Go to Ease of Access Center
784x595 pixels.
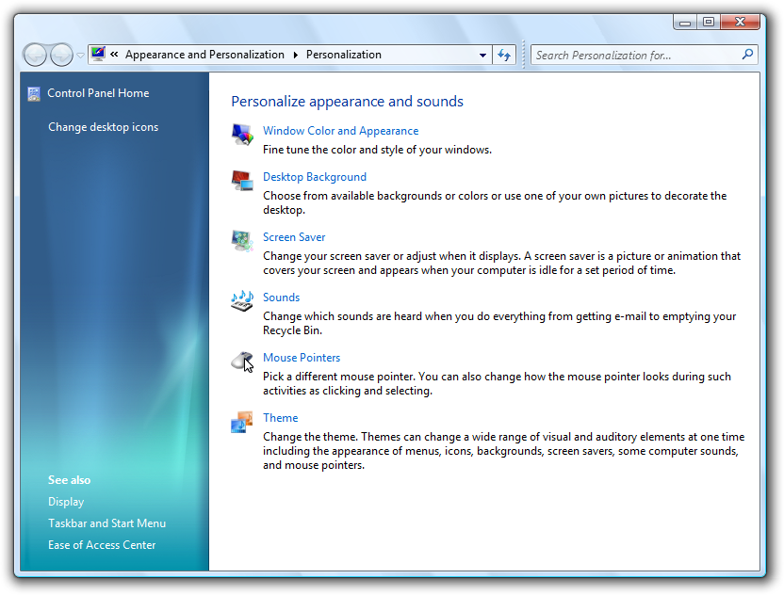tap(102, 545)
